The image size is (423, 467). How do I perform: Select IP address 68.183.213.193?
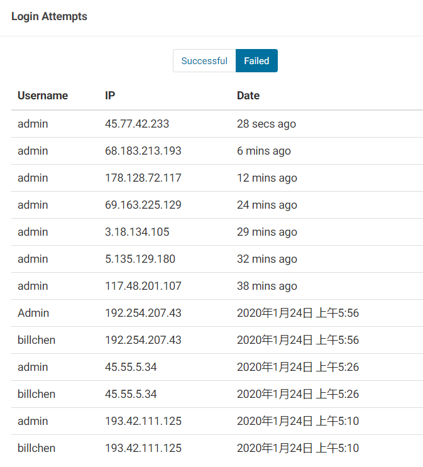pos(143,151)
